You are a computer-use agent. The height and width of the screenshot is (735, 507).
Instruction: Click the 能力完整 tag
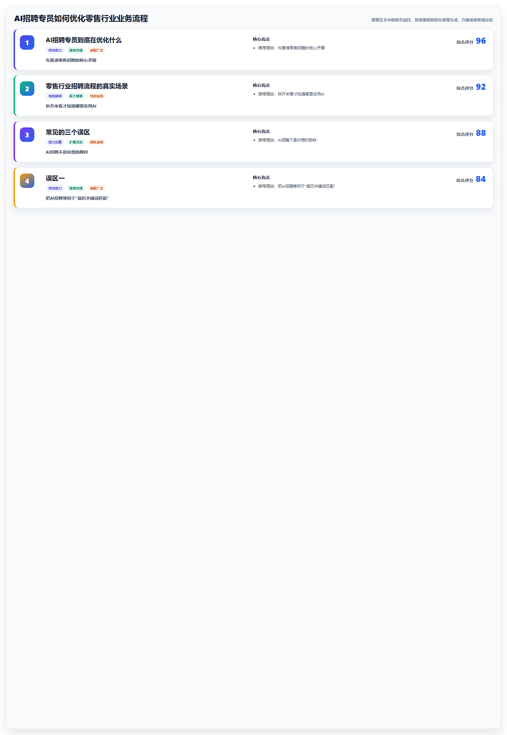[x=55, y=142]
